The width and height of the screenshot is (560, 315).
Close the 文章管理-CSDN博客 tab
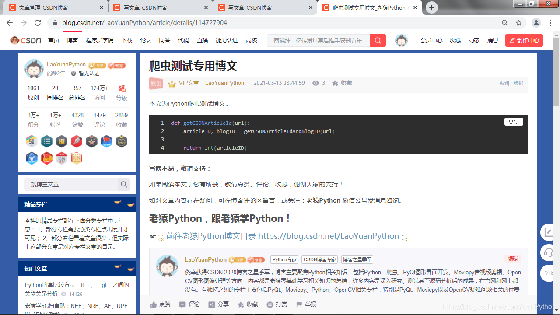pyautogui.click(x=101, y=7)
